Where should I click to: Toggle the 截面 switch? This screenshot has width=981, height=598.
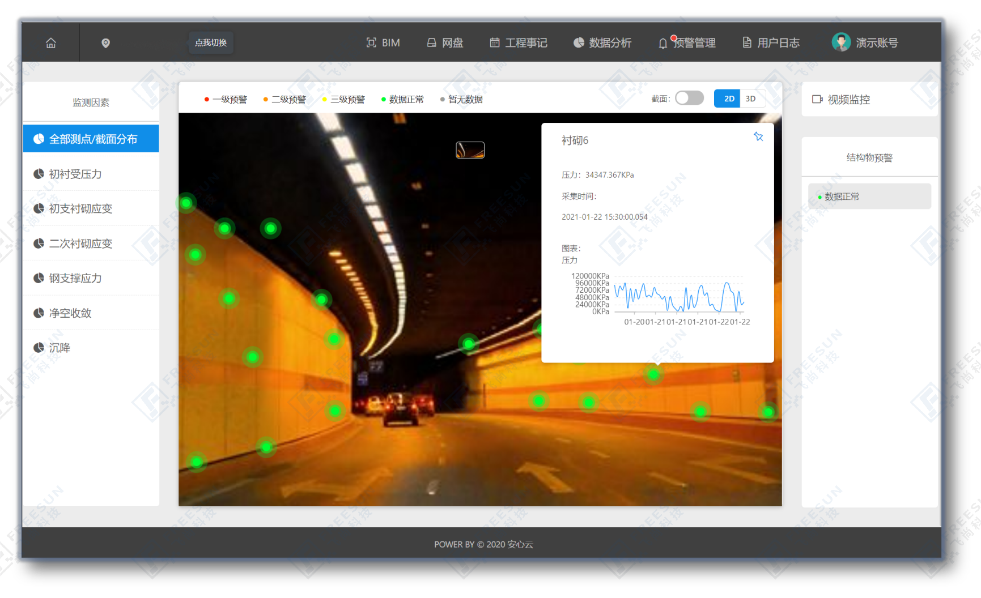click(689, 99)
